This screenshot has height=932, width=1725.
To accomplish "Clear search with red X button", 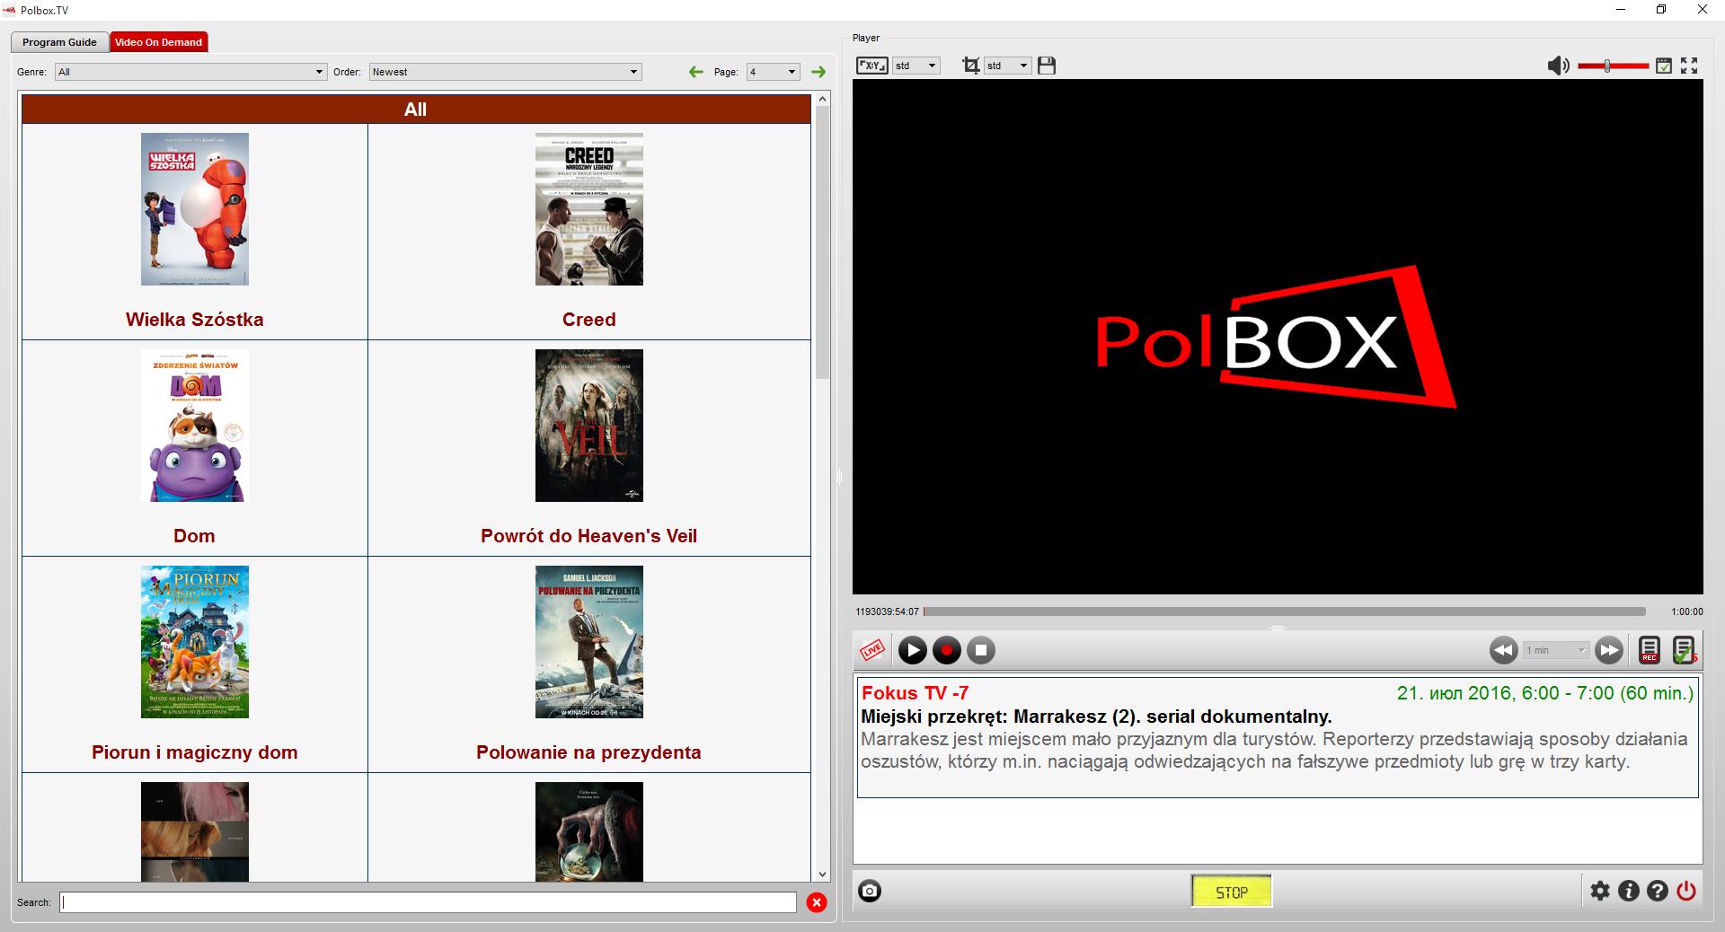I will coord(817,902).
